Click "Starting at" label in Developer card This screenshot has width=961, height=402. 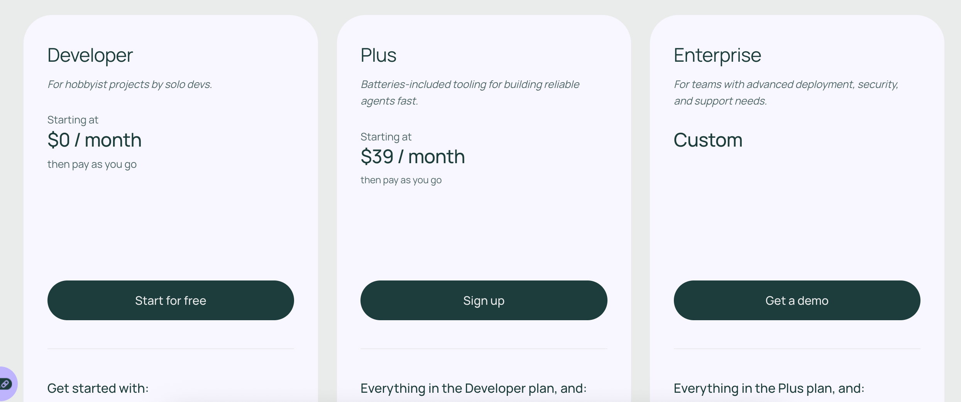73,120
